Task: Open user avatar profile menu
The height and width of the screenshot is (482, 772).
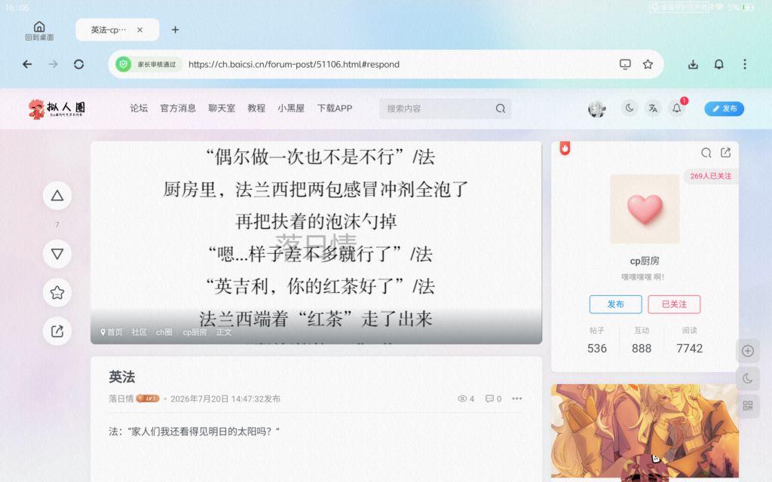Action: 597,108
